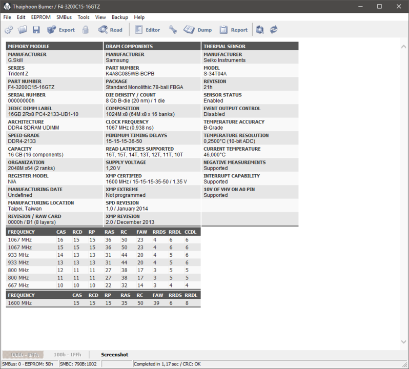This screenshot has height=369, width=409.
Task: Open the Tools menu
Action: 84,17
